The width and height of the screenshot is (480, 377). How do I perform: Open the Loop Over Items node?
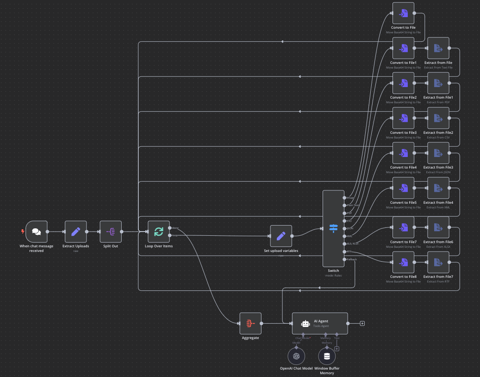[x=159, y=232]
